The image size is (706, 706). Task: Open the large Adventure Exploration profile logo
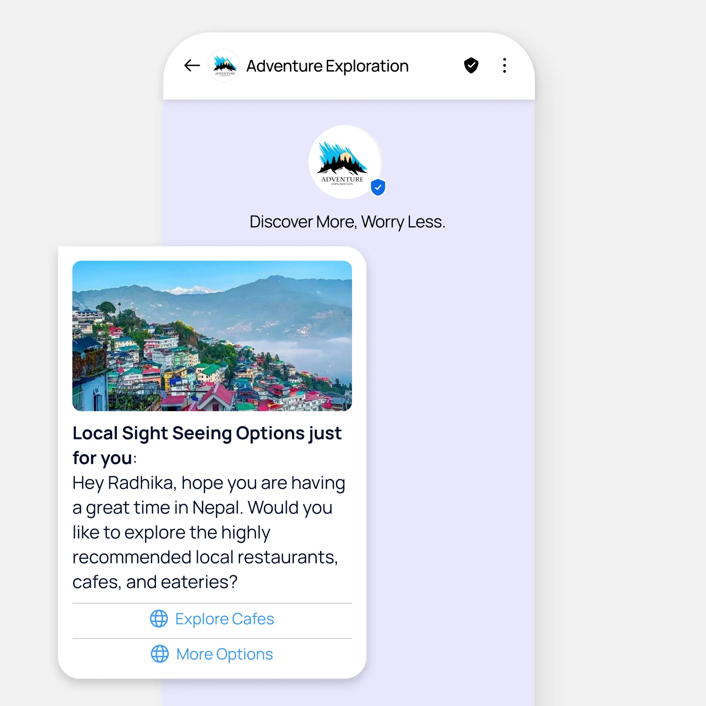tap(344, 162)
